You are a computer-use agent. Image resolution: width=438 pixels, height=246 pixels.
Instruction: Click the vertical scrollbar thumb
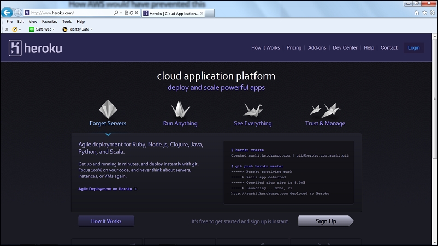(435, 98)
